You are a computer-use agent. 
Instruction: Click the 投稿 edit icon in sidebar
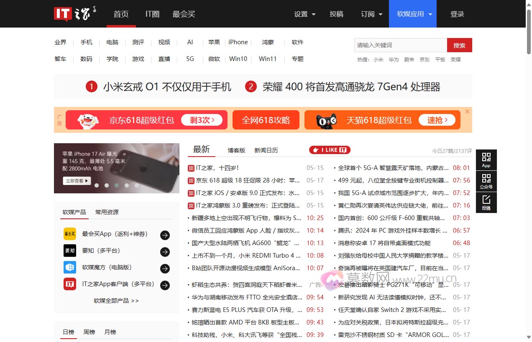(486, 202)
